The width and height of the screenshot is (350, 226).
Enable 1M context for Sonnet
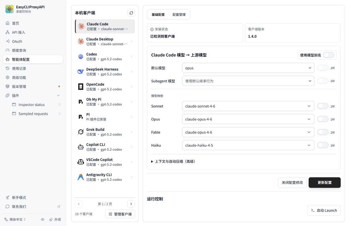[x=323, y=106]
